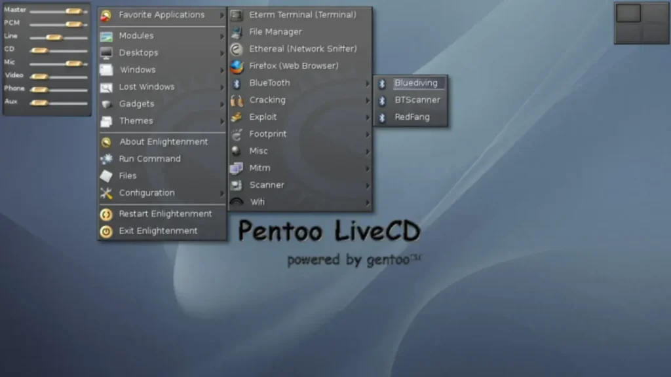Click the Scanner icon
The width and height of the screenshot is (671, 377).
point(236,185)
